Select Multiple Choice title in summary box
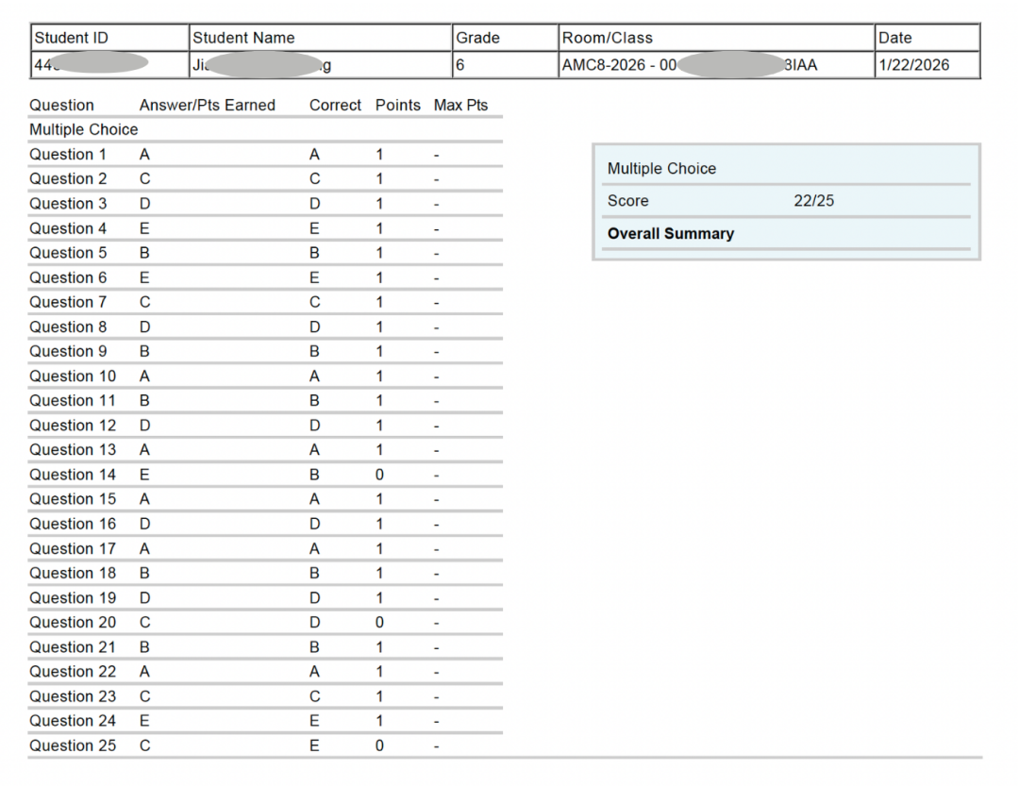Image resolution: width=1019 pixels, height=786 pixels. click(x=661, y=169)
